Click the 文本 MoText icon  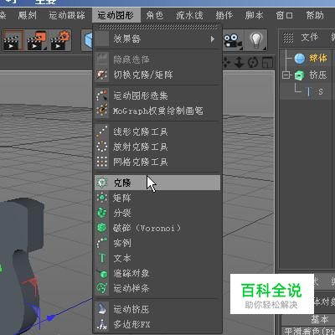coord(101,258)
